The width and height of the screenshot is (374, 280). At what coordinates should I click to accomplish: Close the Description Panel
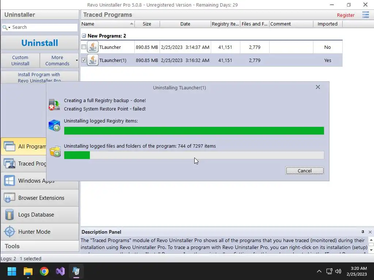(x=370, y=232)
